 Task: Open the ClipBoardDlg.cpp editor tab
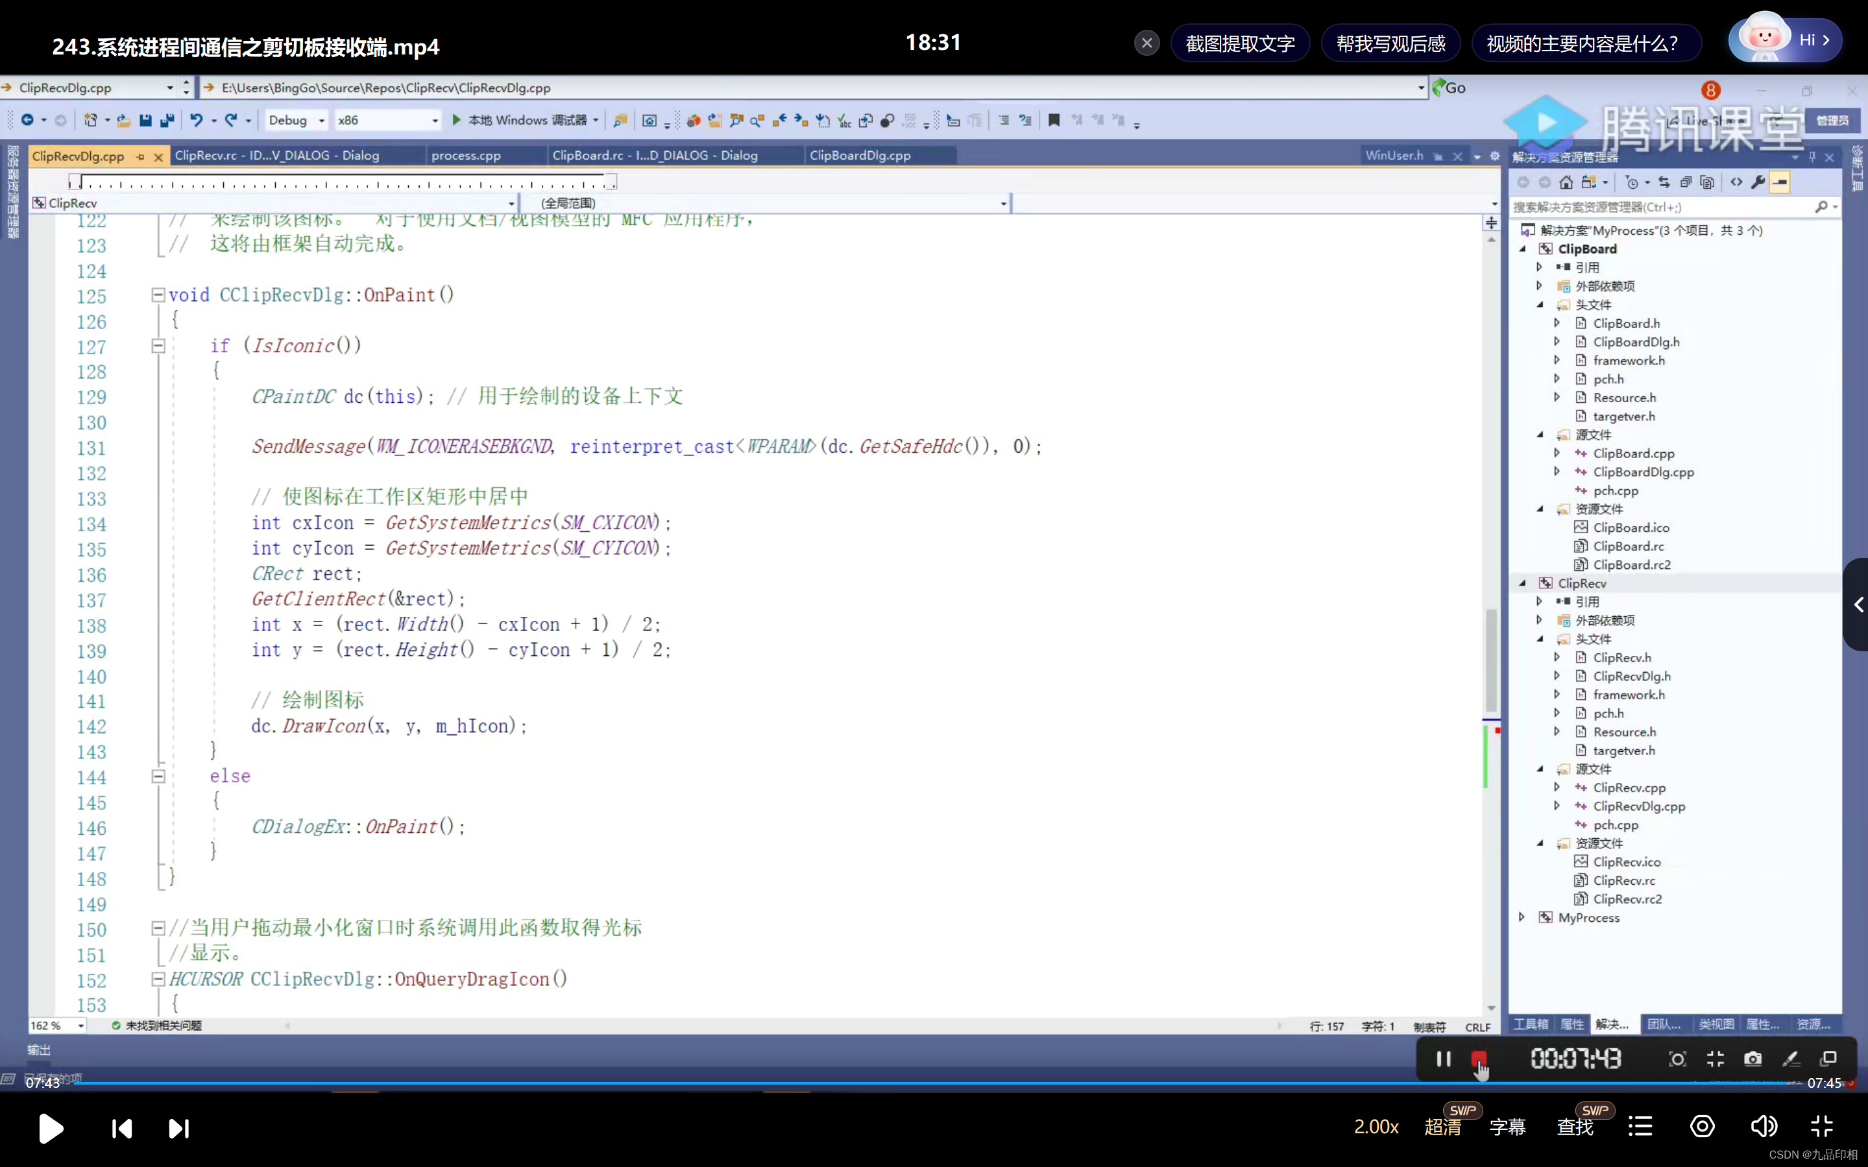click(859, 156)
